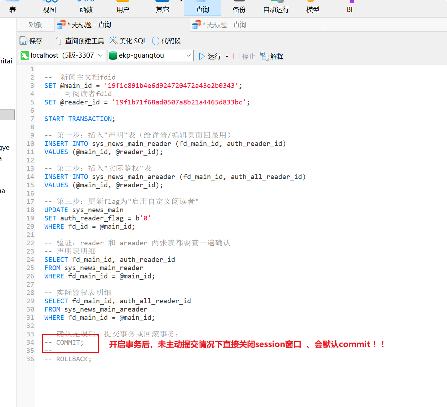Click line number 7 in the gutter
The image size is (447, 407).
[x=32, y=119]
